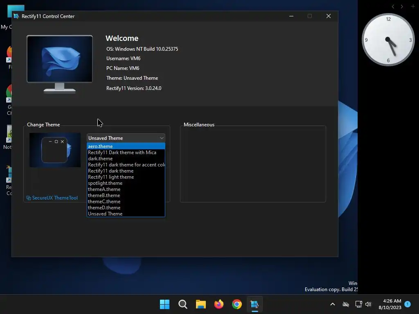Minimize the Rectify11 Control Center window

[291, 16]
